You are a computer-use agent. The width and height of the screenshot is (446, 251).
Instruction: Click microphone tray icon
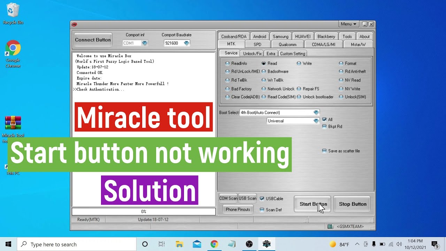[x=374, y=244]
